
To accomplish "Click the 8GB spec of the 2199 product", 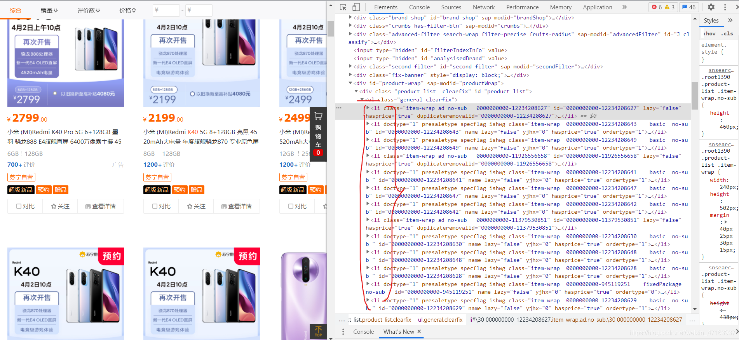I will 150,154.
